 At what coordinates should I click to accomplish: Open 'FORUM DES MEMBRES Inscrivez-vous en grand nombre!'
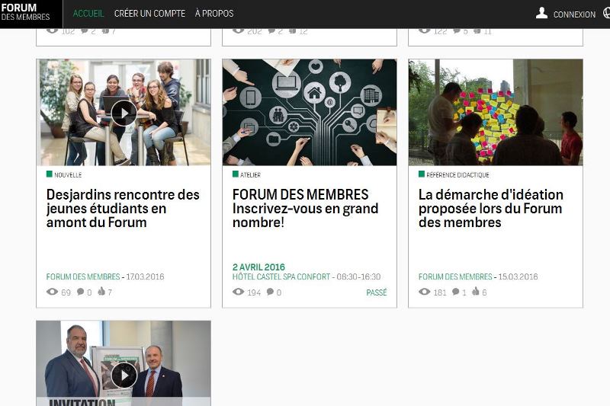[x=305, y=209]
